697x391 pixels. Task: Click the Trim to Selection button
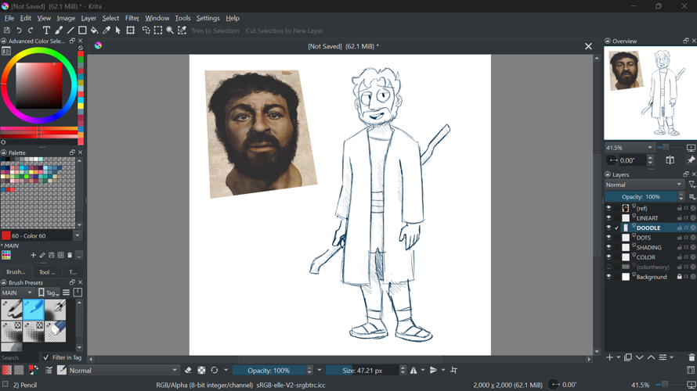[x=215, y=31]
